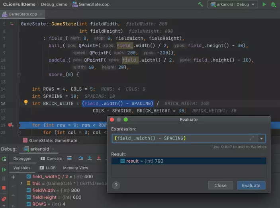The image size is (280, 208).
Task: Click GameState.cpp breadcrumb in navigation bar
Action: (x=91, y=4)
